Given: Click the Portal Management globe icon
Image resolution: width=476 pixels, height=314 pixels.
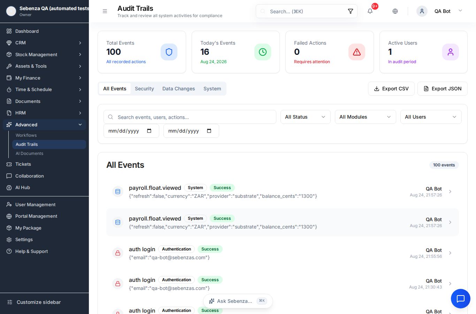Looking at the screenshot, I should point(9,216).
